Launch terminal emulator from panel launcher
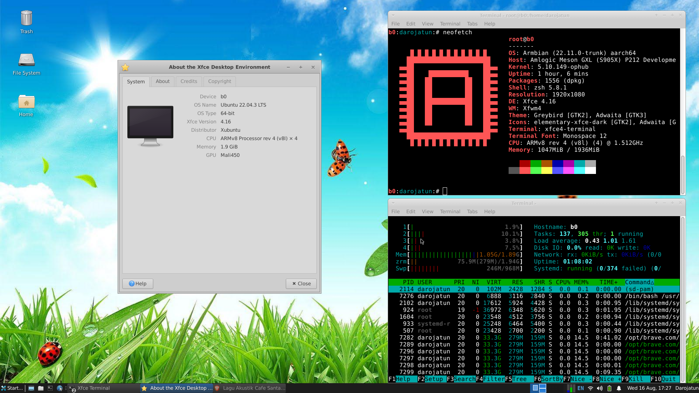Viewport: 699px width, 393px height. tap(50, 388)
